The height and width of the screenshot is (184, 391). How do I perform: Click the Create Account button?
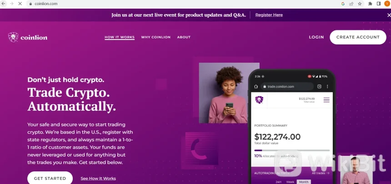[x=358, y=37]
